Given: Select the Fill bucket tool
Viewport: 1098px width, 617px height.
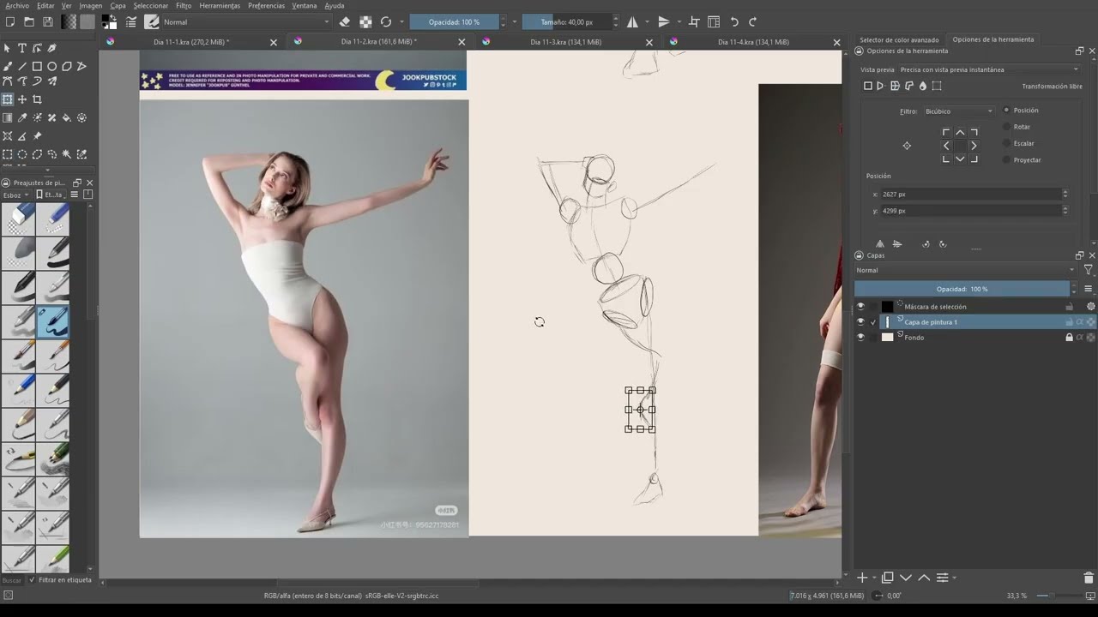Looking at the screenshot, I should [67, 117].
